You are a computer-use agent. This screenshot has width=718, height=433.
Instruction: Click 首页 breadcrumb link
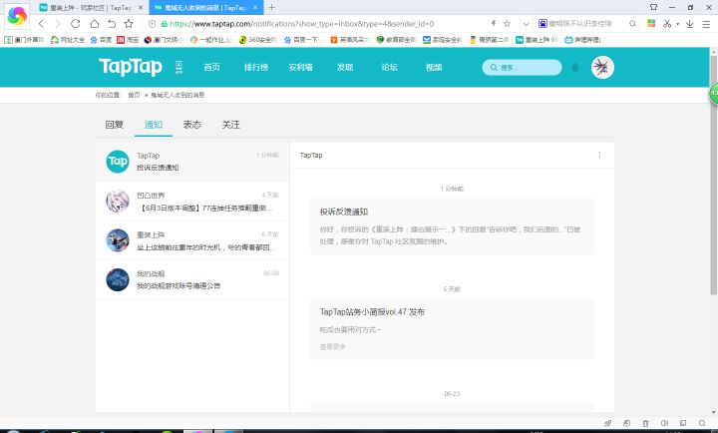click(134, 95)
